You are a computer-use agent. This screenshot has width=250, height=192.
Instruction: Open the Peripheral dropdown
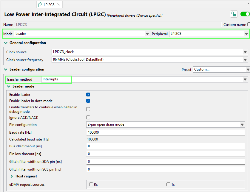click(x=246, y=34)
